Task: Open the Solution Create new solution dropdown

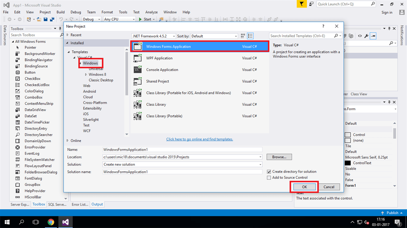Action: (260, 165)
